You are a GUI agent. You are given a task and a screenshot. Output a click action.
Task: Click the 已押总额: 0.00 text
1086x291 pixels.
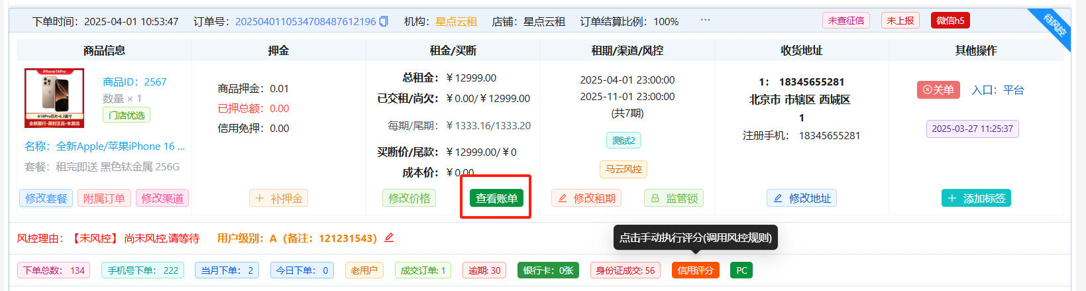253,108
